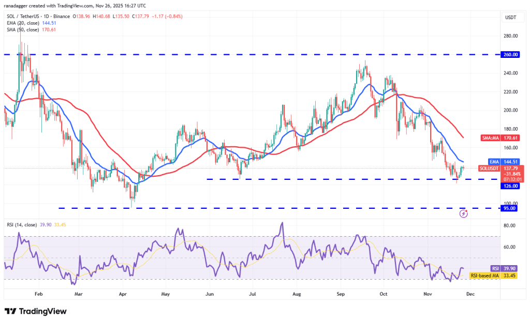Click the red SOLUSDT last price label
The image size is (530, 323).
(x=509, y=173)
